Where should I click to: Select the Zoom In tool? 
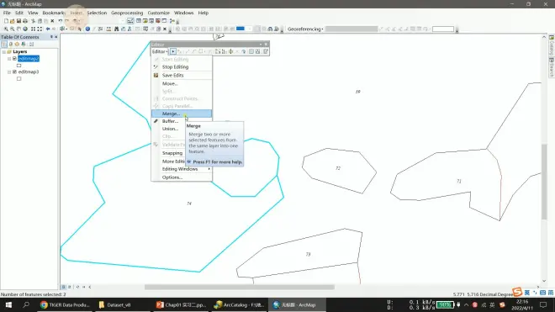tap(6, 29)
